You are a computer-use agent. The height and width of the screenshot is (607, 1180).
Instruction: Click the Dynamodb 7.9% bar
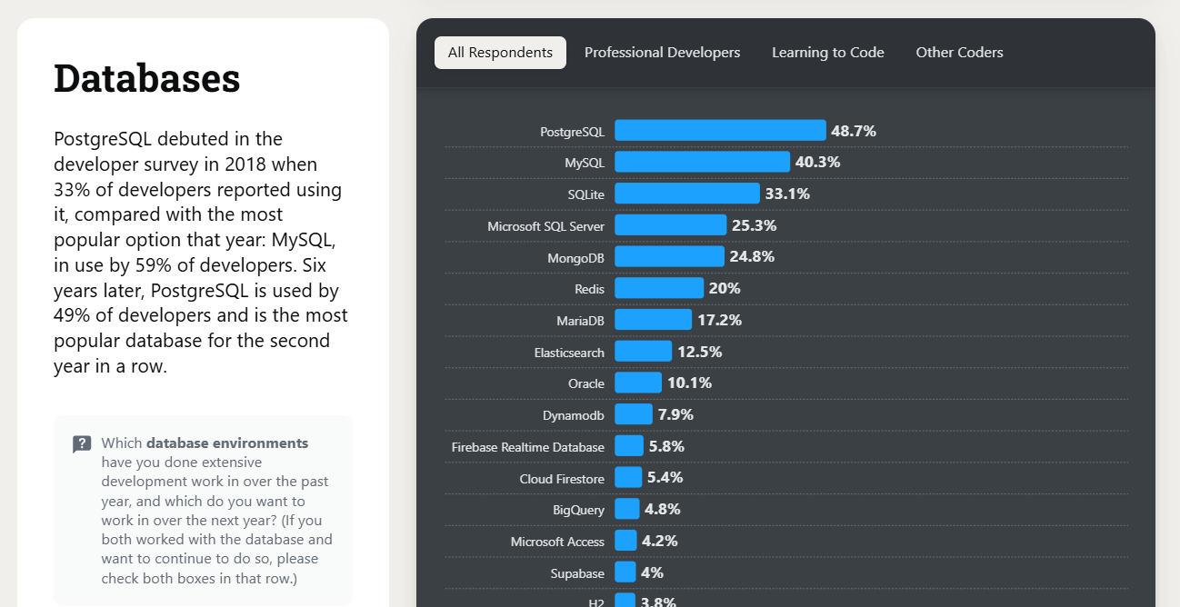(633, 414)
